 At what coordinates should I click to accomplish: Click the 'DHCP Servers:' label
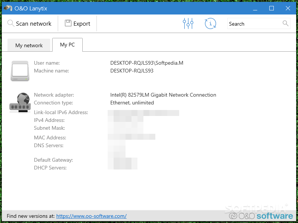(x=50, y=168)
